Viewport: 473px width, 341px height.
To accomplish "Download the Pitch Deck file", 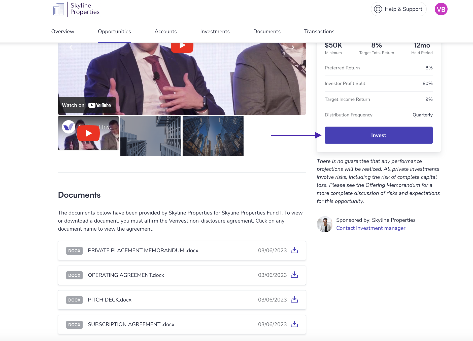I will pyautogui.click(x=294, y=300).
